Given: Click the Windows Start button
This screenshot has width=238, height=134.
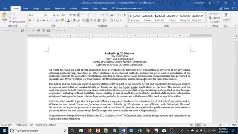Looking at the screenshot, I should 4,131.
